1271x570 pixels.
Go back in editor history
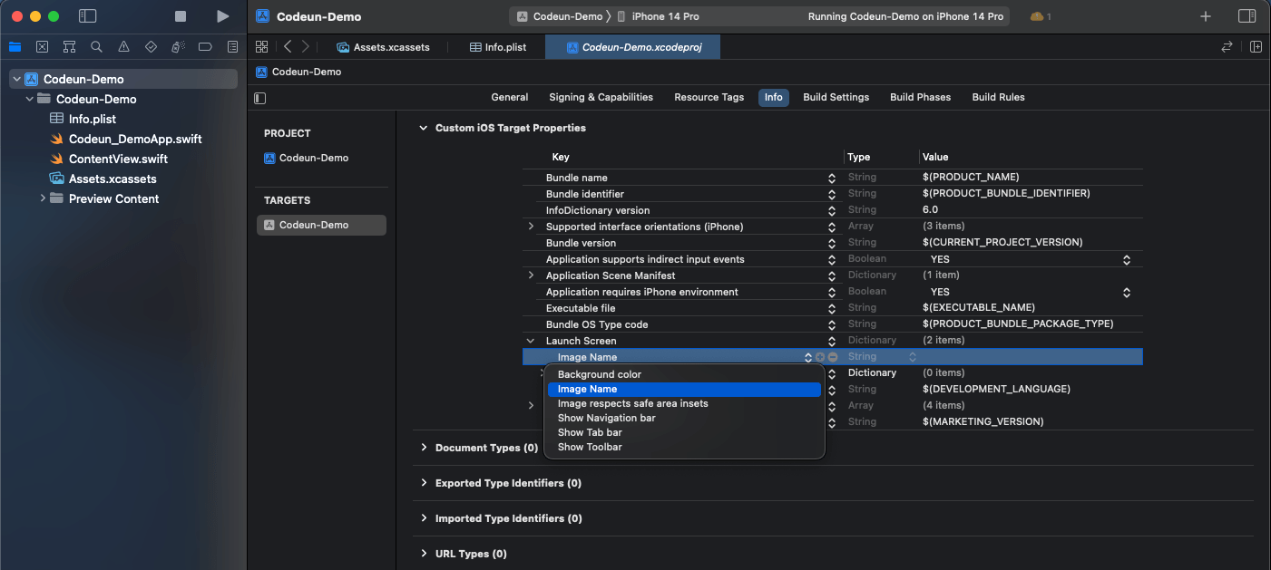[288, 46]
